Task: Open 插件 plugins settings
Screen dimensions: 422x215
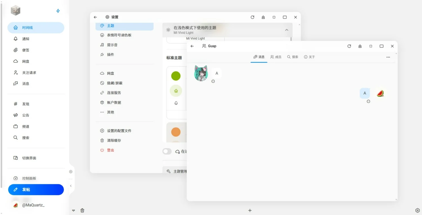Action: coord(125,54)
